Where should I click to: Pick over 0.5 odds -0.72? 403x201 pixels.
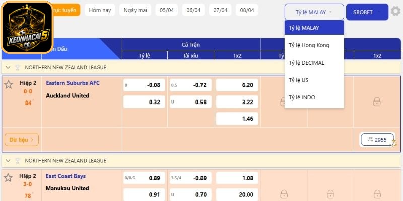pyautogui.click(x=190, y=85)
